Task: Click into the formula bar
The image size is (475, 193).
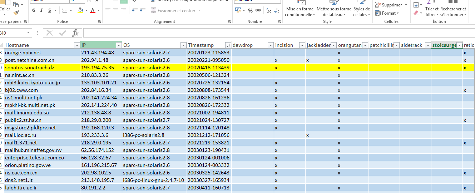Action: click(279, 33)
